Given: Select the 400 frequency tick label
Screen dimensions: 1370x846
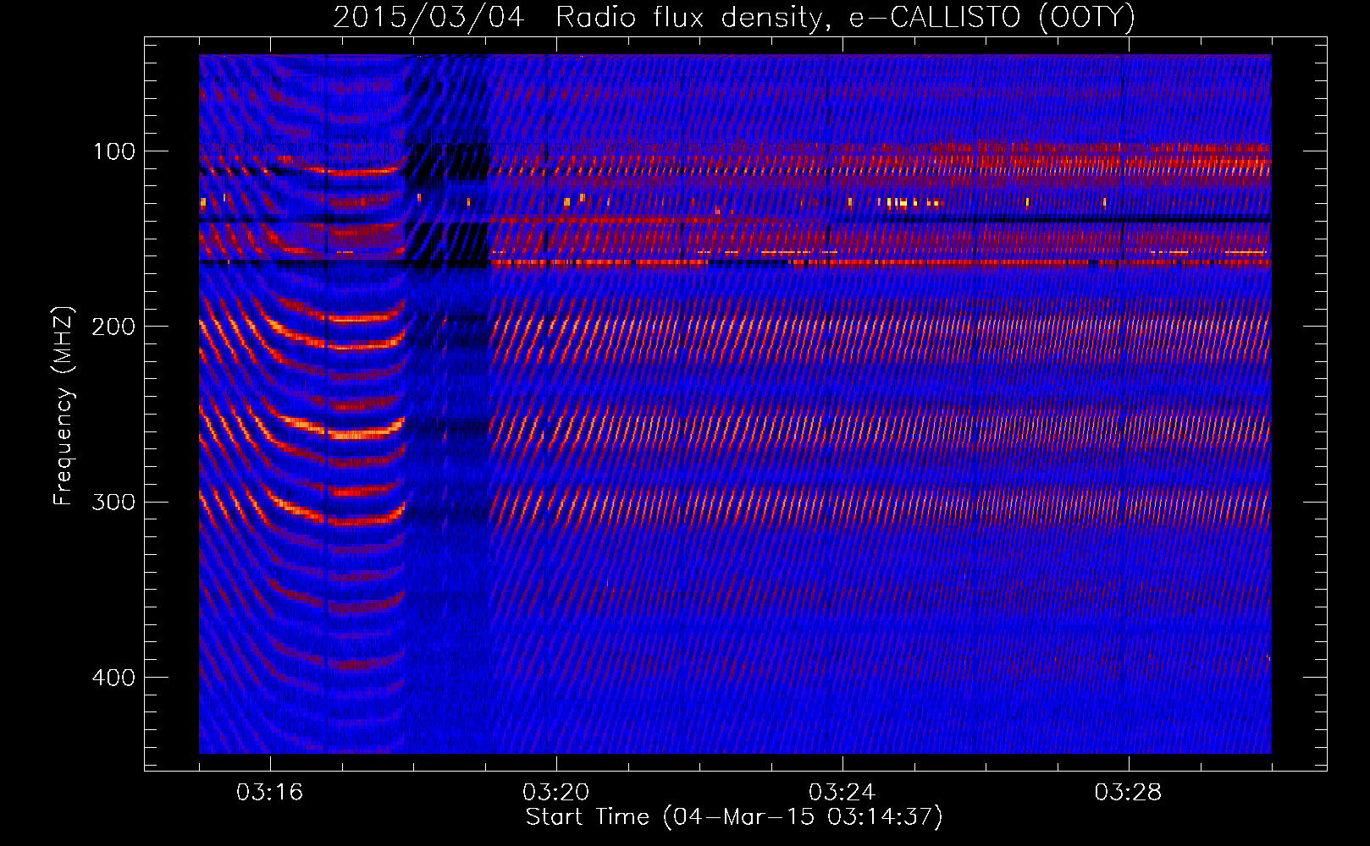Looking at the screenshot, I should (114, 678).
